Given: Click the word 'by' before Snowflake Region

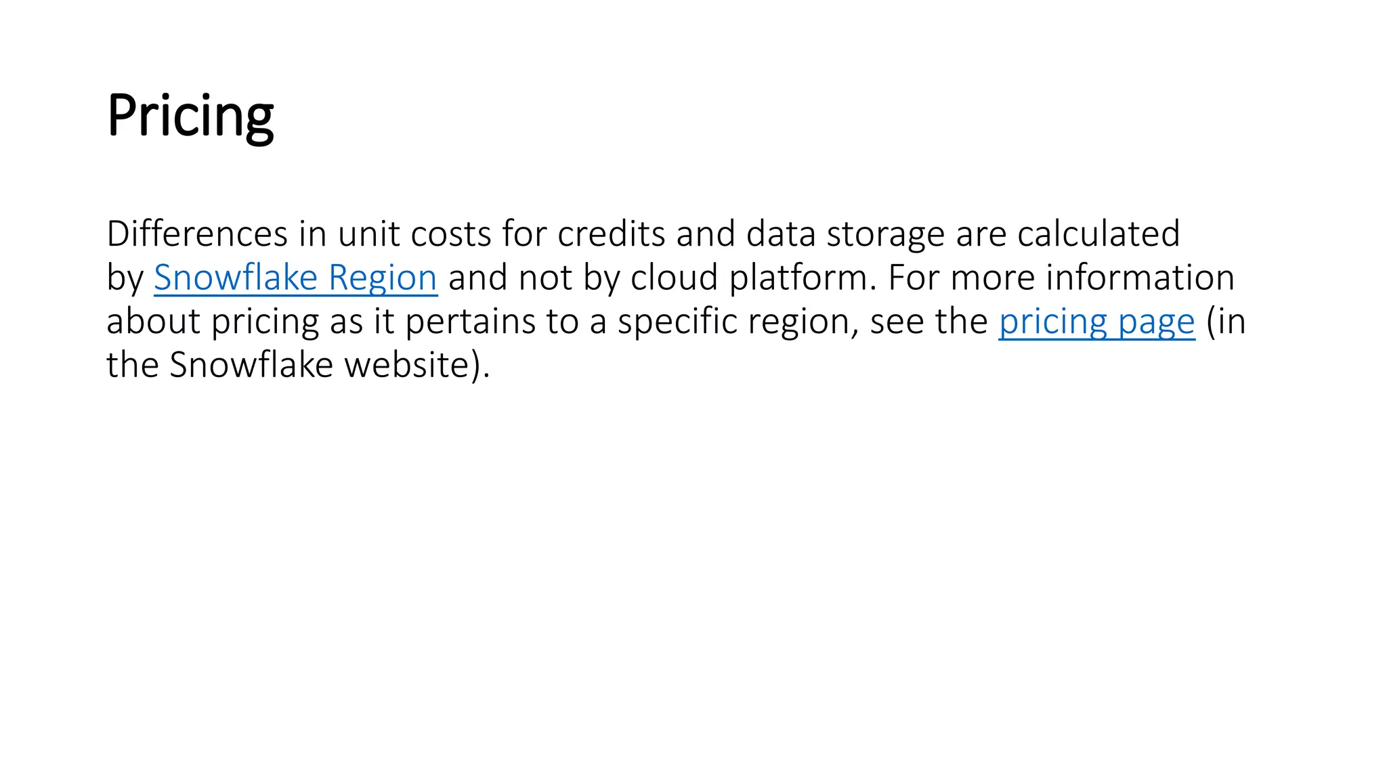Looking at the screenshot, I should (x=125, y=279).
